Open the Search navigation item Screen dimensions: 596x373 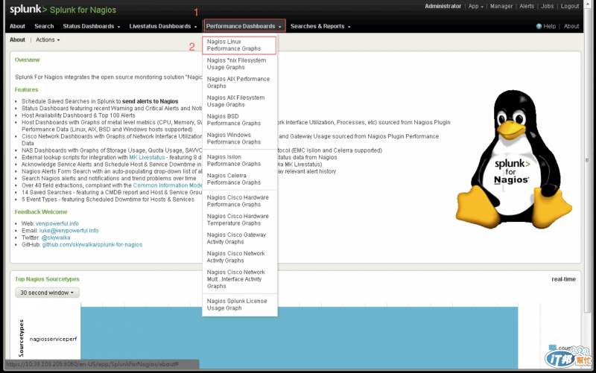pos(44,26)
